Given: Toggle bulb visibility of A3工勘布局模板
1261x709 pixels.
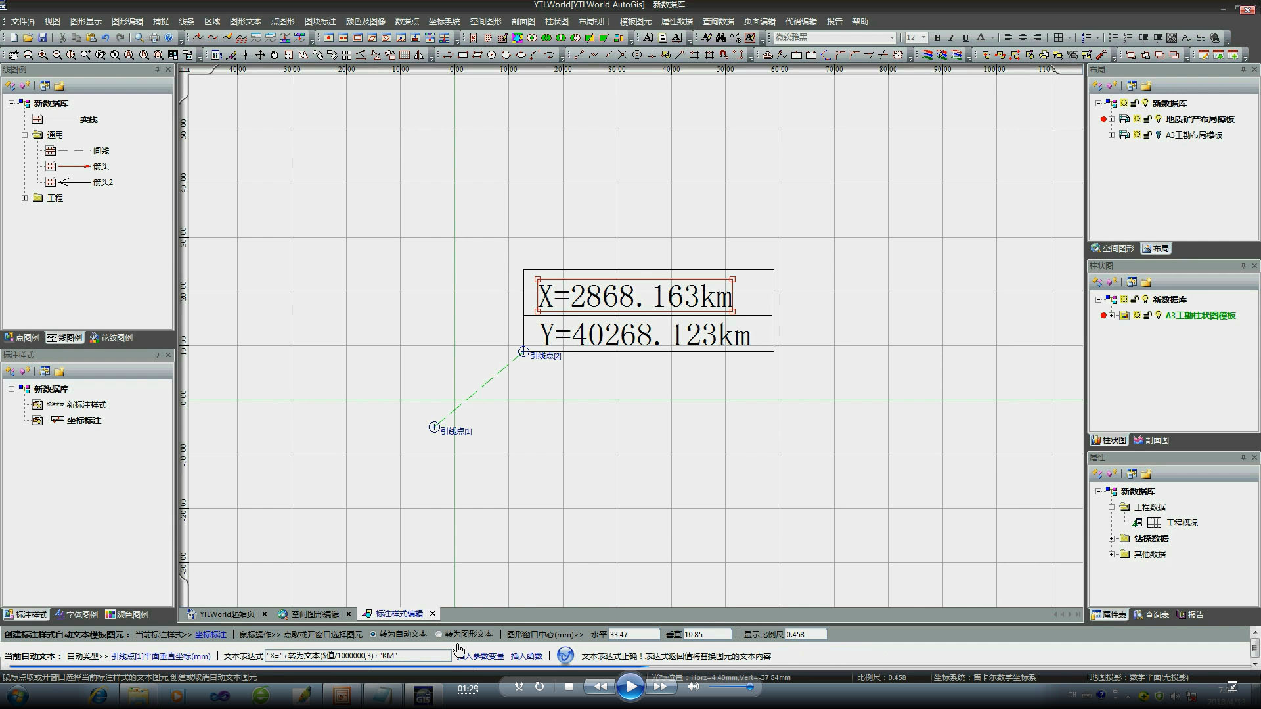Looking at the screenshot, I should [1159, 135].
